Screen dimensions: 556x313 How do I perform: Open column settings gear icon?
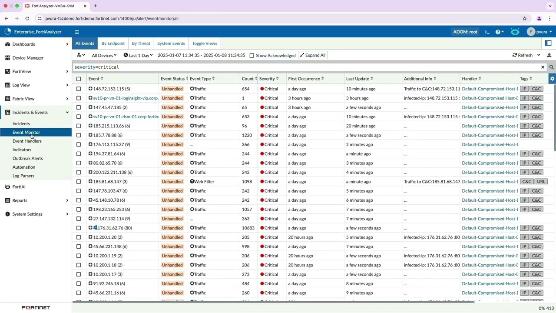(x=552, y=79)
